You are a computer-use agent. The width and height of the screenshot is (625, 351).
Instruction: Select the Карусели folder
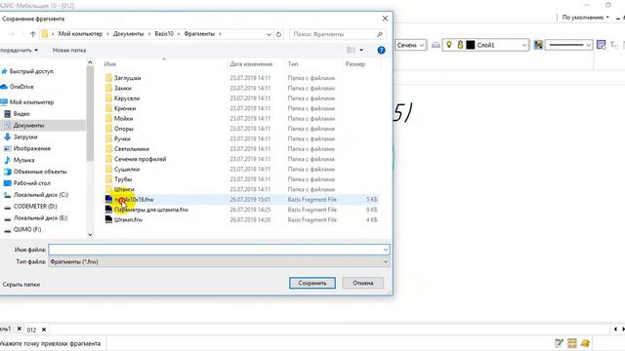tap(127, 98)
